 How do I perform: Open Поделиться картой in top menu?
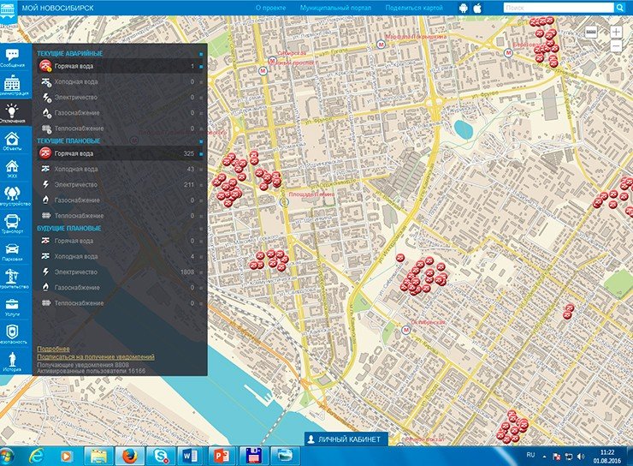(414, 8)
